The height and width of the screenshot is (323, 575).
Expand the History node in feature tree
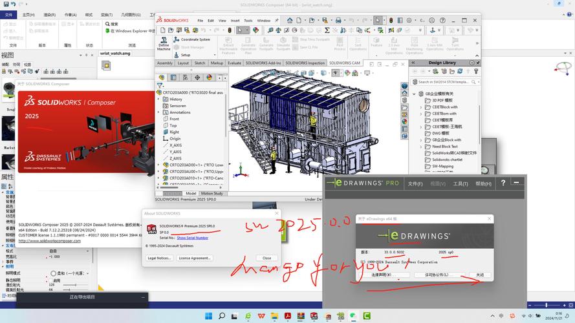pos(158,99)
